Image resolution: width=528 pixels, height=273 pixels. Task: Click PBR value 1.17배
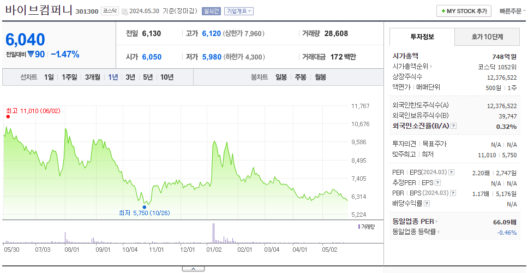pyautogui.click(x=481, y=194)
